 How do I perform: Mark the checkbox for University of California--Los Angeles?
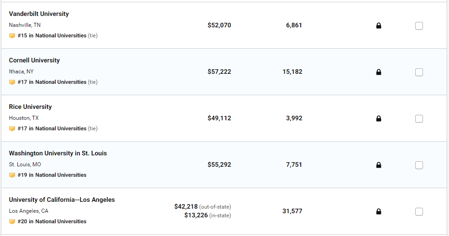point(419,211)
